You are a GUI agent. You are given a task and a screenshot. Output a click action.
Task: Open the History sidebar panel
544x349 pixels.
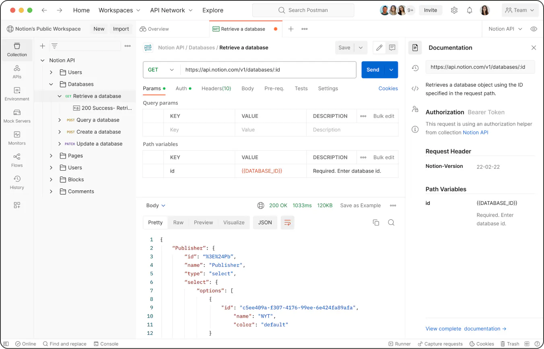tap(17, 182)
